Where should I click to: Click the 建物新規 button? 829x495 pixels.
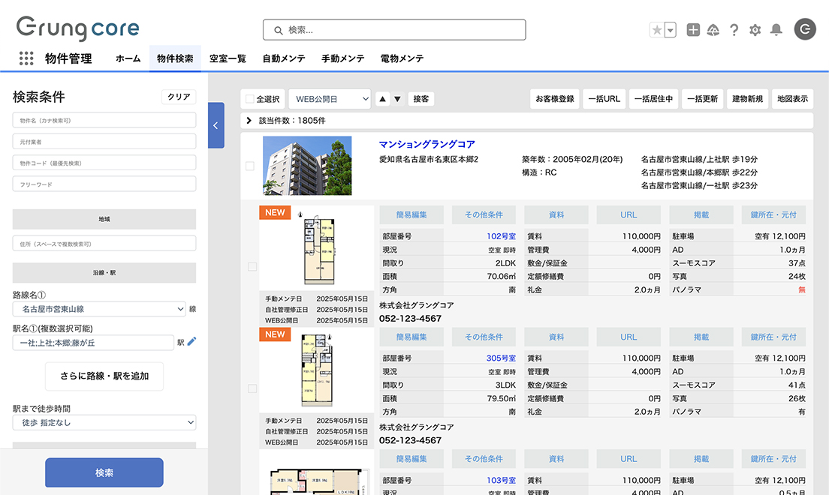pos(748,99)
